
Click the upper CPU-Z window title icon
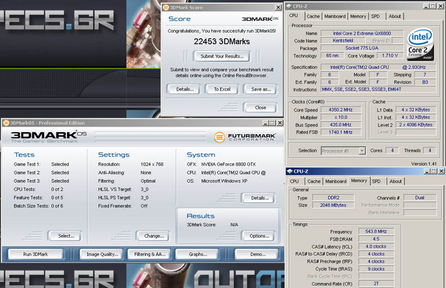[x=289, y=6]
